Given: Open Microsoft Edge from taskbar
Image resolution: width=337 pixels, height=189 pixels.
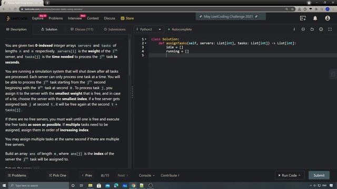Looking at the screenshot, I should click(116, 185).
